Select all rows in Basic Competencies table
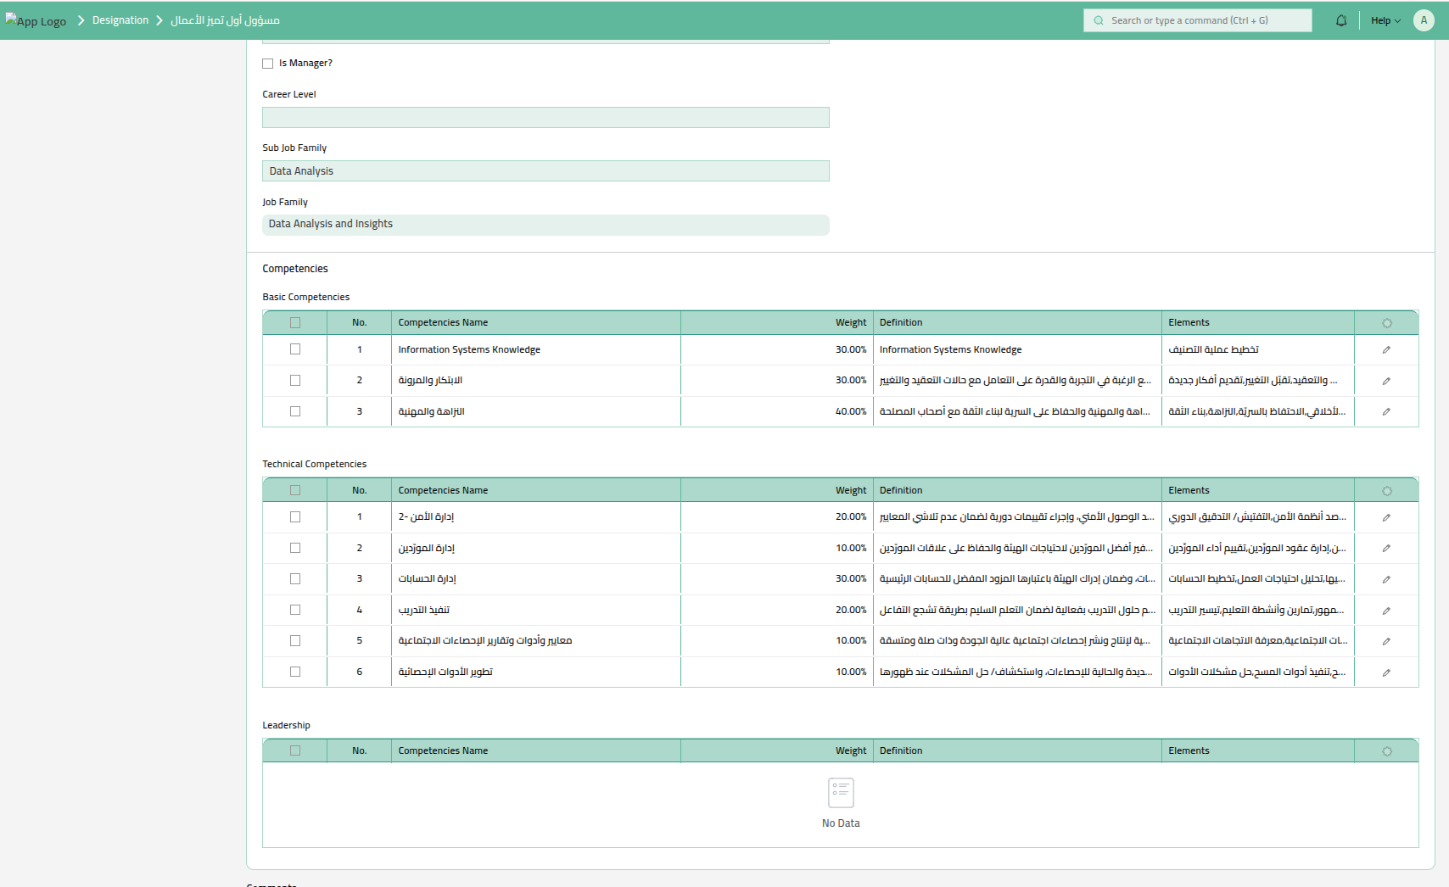The image size is (1449, 887). click(295, 322)
